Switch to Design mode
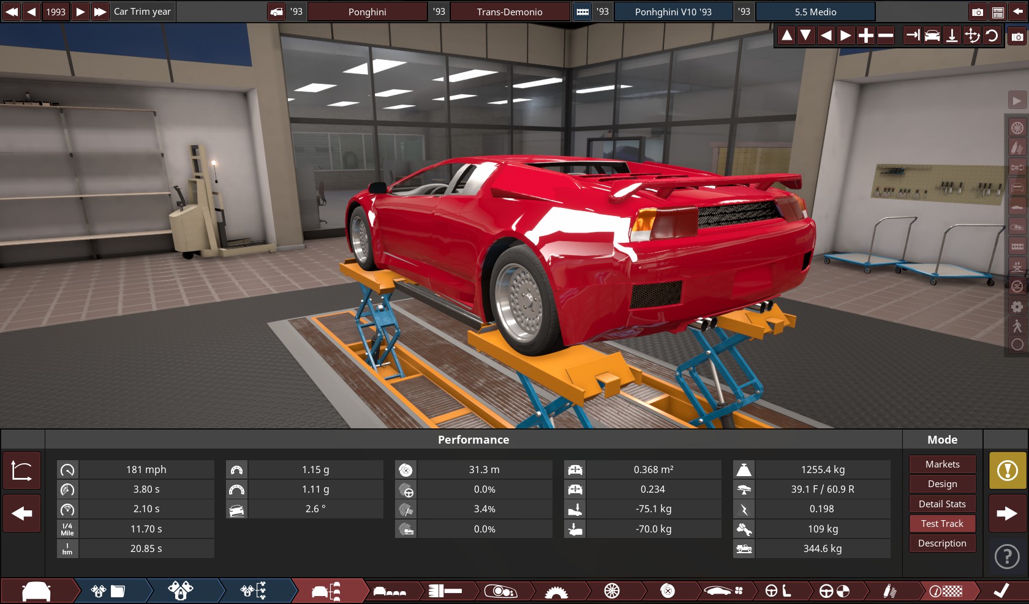1029x604 pixels. tap(942, 483)
